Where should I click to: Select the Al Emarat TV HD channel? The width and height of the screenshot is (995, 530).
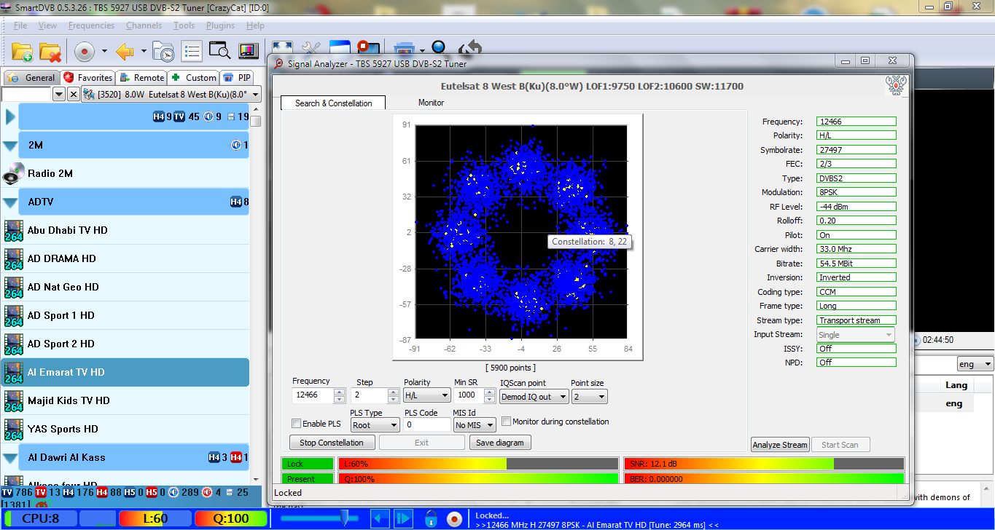click(x=125, y=372)
